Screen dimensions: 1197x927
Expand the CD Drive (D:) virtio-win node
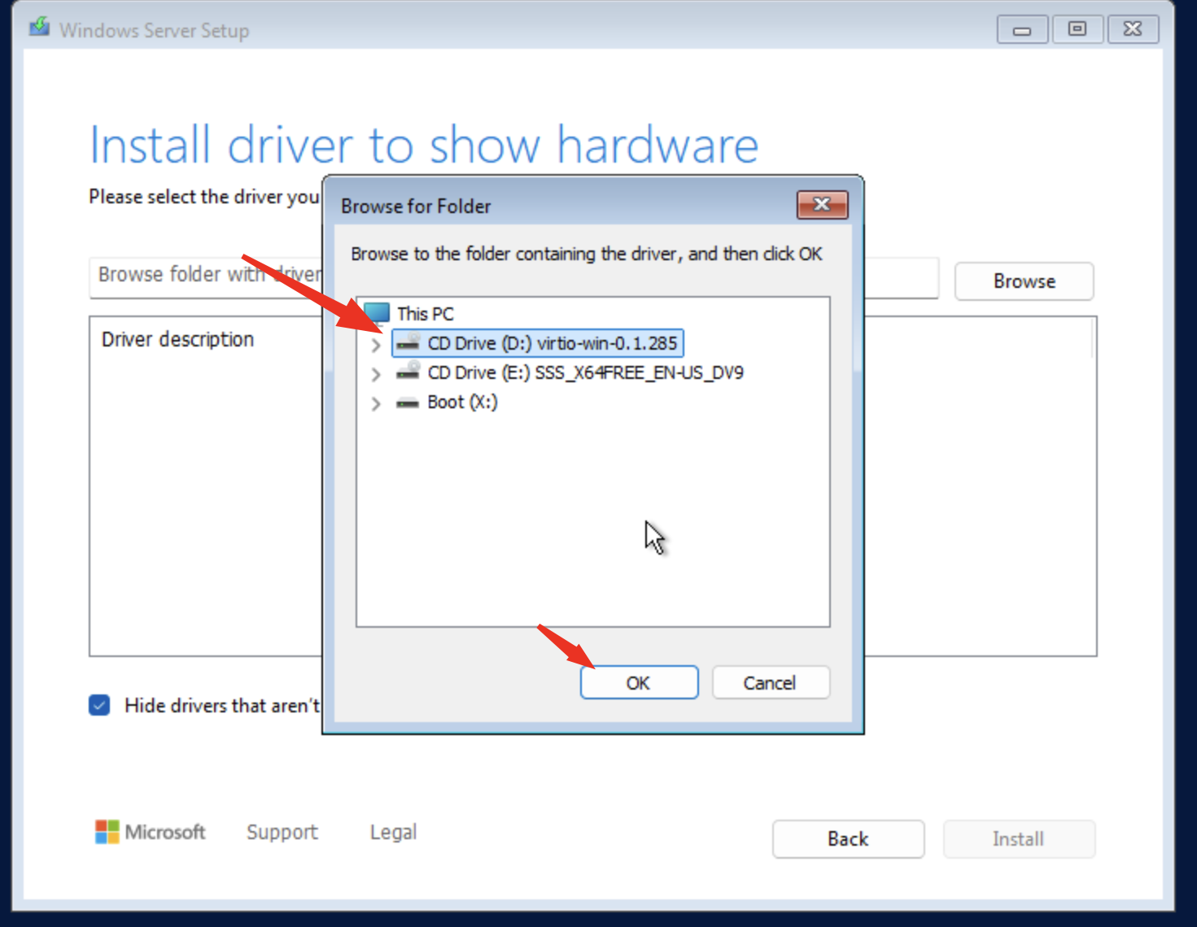coord(375,345)
